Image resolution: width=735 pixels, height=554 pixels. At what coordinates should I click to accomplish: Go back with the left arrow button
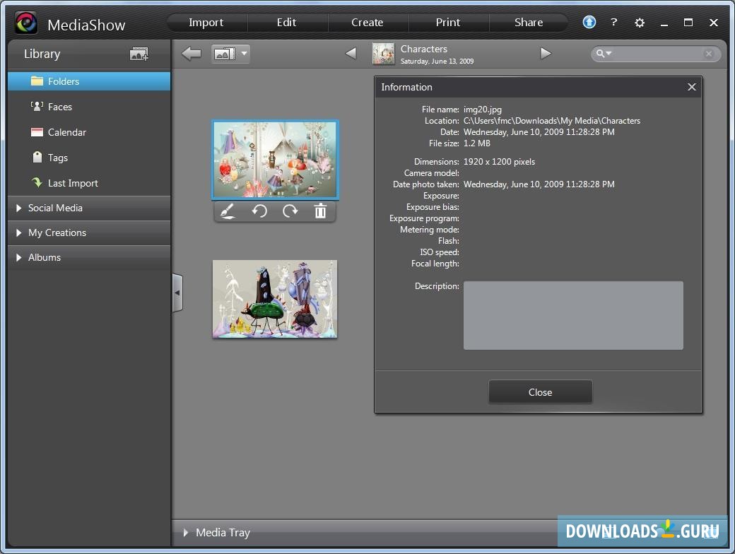[192, 54]
